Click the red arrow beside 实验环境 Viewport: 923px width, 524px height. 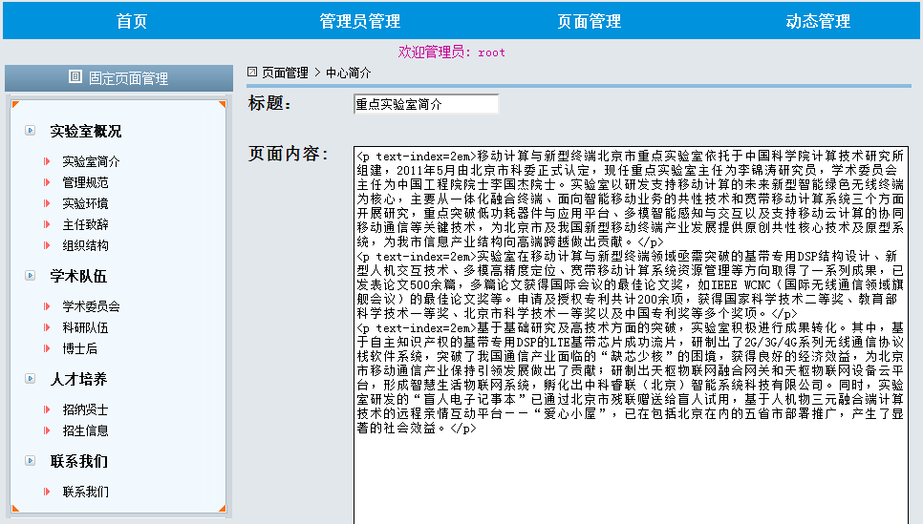point(47,203)
